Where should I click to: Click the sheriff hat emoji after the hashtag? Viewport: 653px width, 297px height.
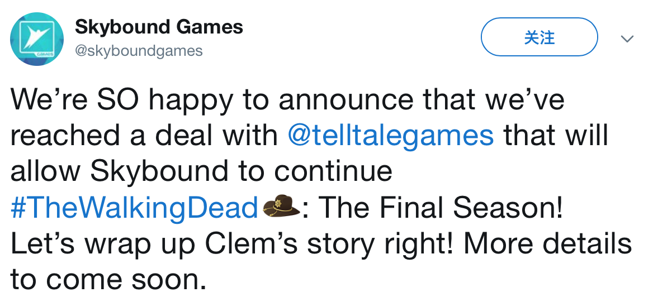(x=282, y=208)
